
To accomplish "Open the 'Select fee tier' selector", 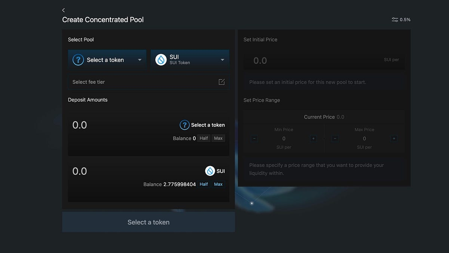I will tap(142, 82).
